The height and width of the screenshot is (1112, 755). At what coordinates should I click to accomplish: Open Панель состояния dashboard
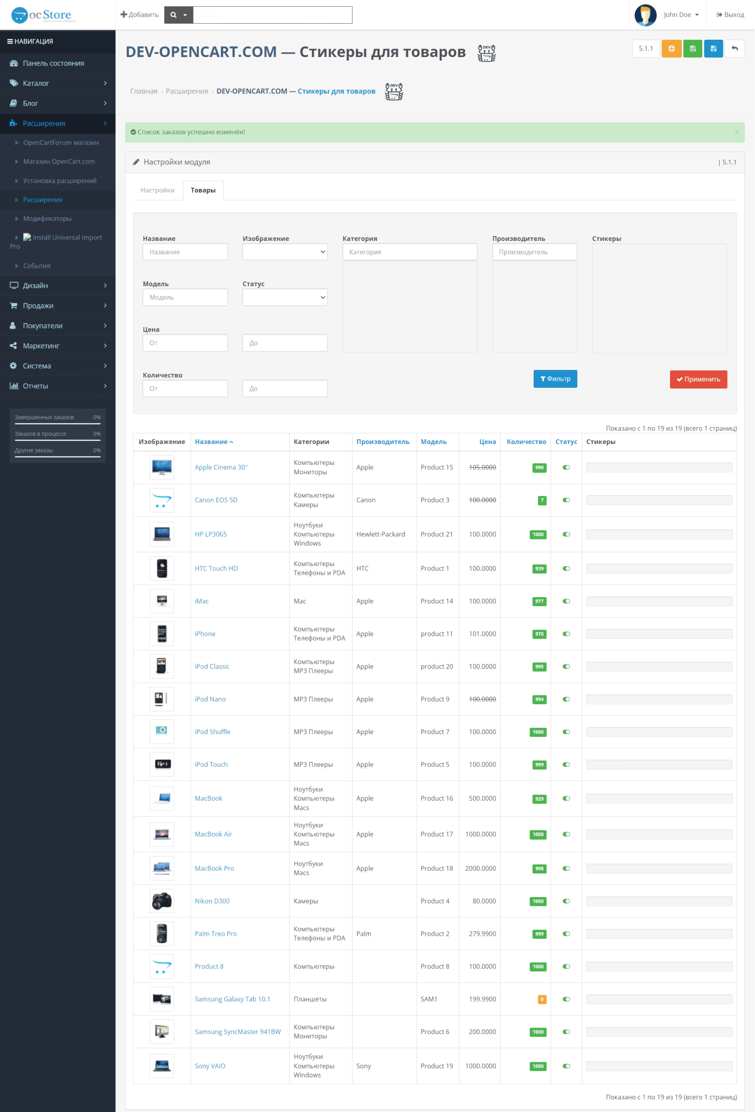(58, 63)
